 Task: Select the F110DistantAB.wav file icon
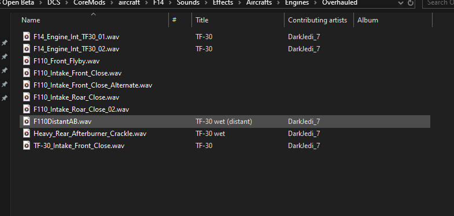coord(27,122)
